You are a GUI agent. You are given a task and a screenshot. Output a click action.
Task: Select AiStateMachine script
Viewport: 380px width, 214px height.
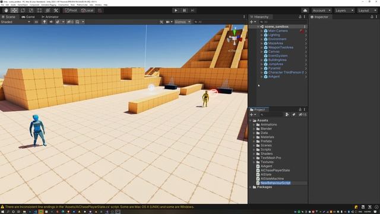(272, 178)
